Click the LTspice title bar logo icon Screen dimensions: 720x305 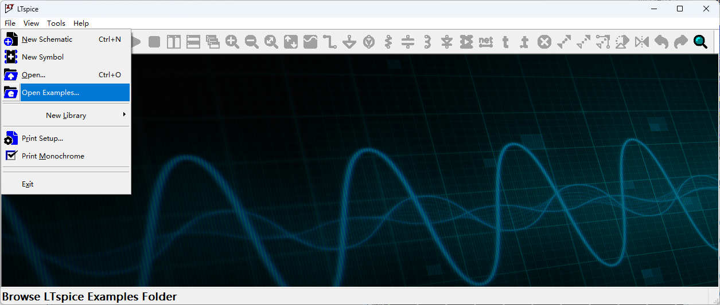pyautogui.click(x=9, y=9)
